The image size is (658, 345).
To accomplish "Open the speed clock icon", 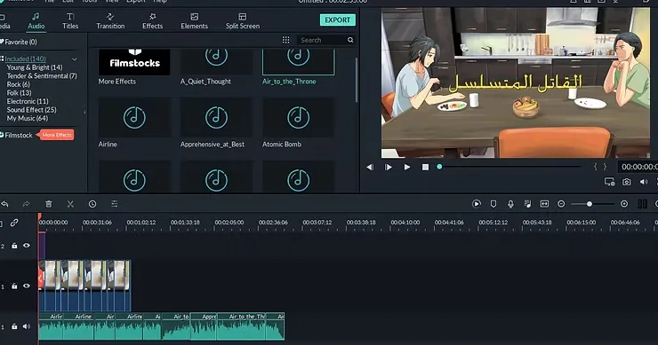I will click(92, 204).
